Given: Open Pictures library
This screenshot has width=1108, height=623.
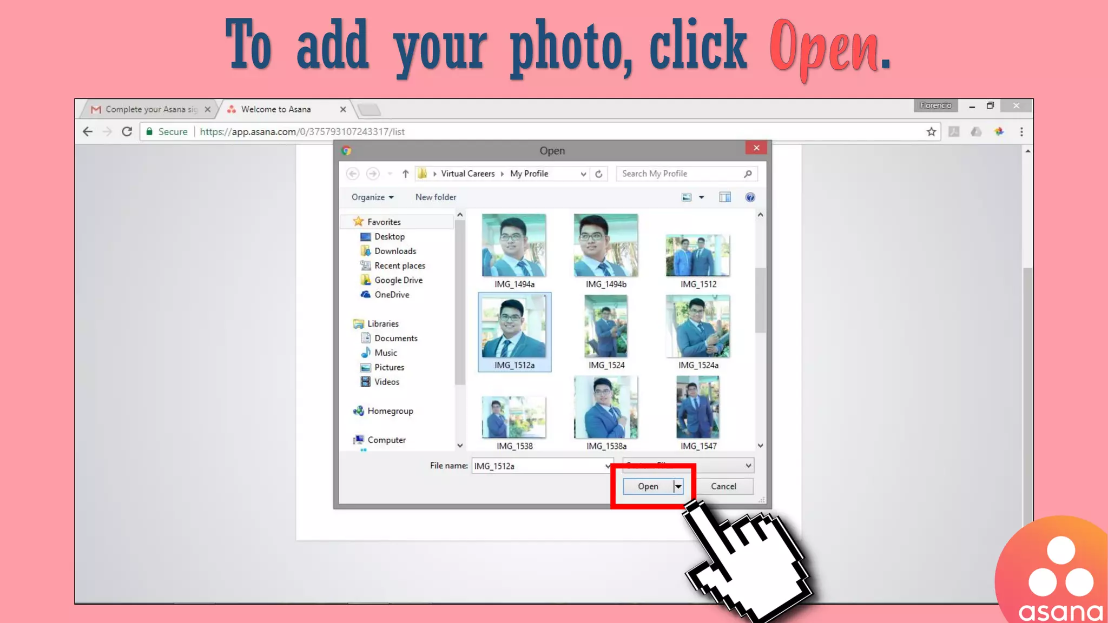Looking at the screenshot, I should [389, 367].
